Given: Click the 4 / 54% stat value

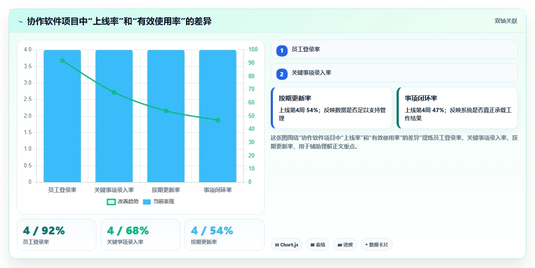Looking at the screenshot, I should coord(212,231).
